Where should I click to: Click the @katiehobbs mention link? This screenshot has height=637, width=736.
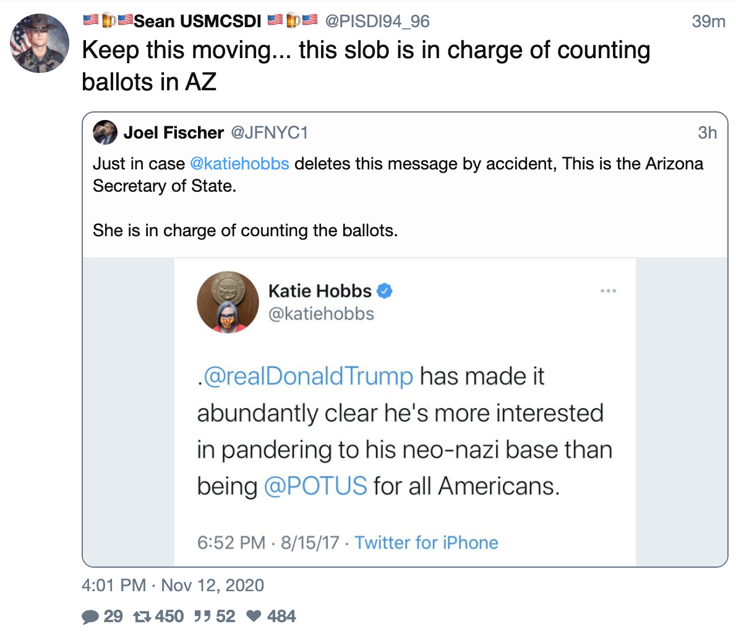click(239, 164)
